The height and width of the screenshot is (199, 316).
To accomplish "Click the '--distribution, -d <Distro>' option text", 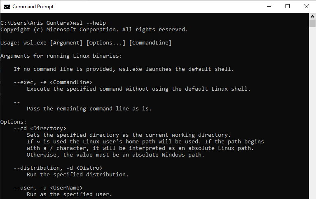I will pyautogui.click(x=58, y=168).
